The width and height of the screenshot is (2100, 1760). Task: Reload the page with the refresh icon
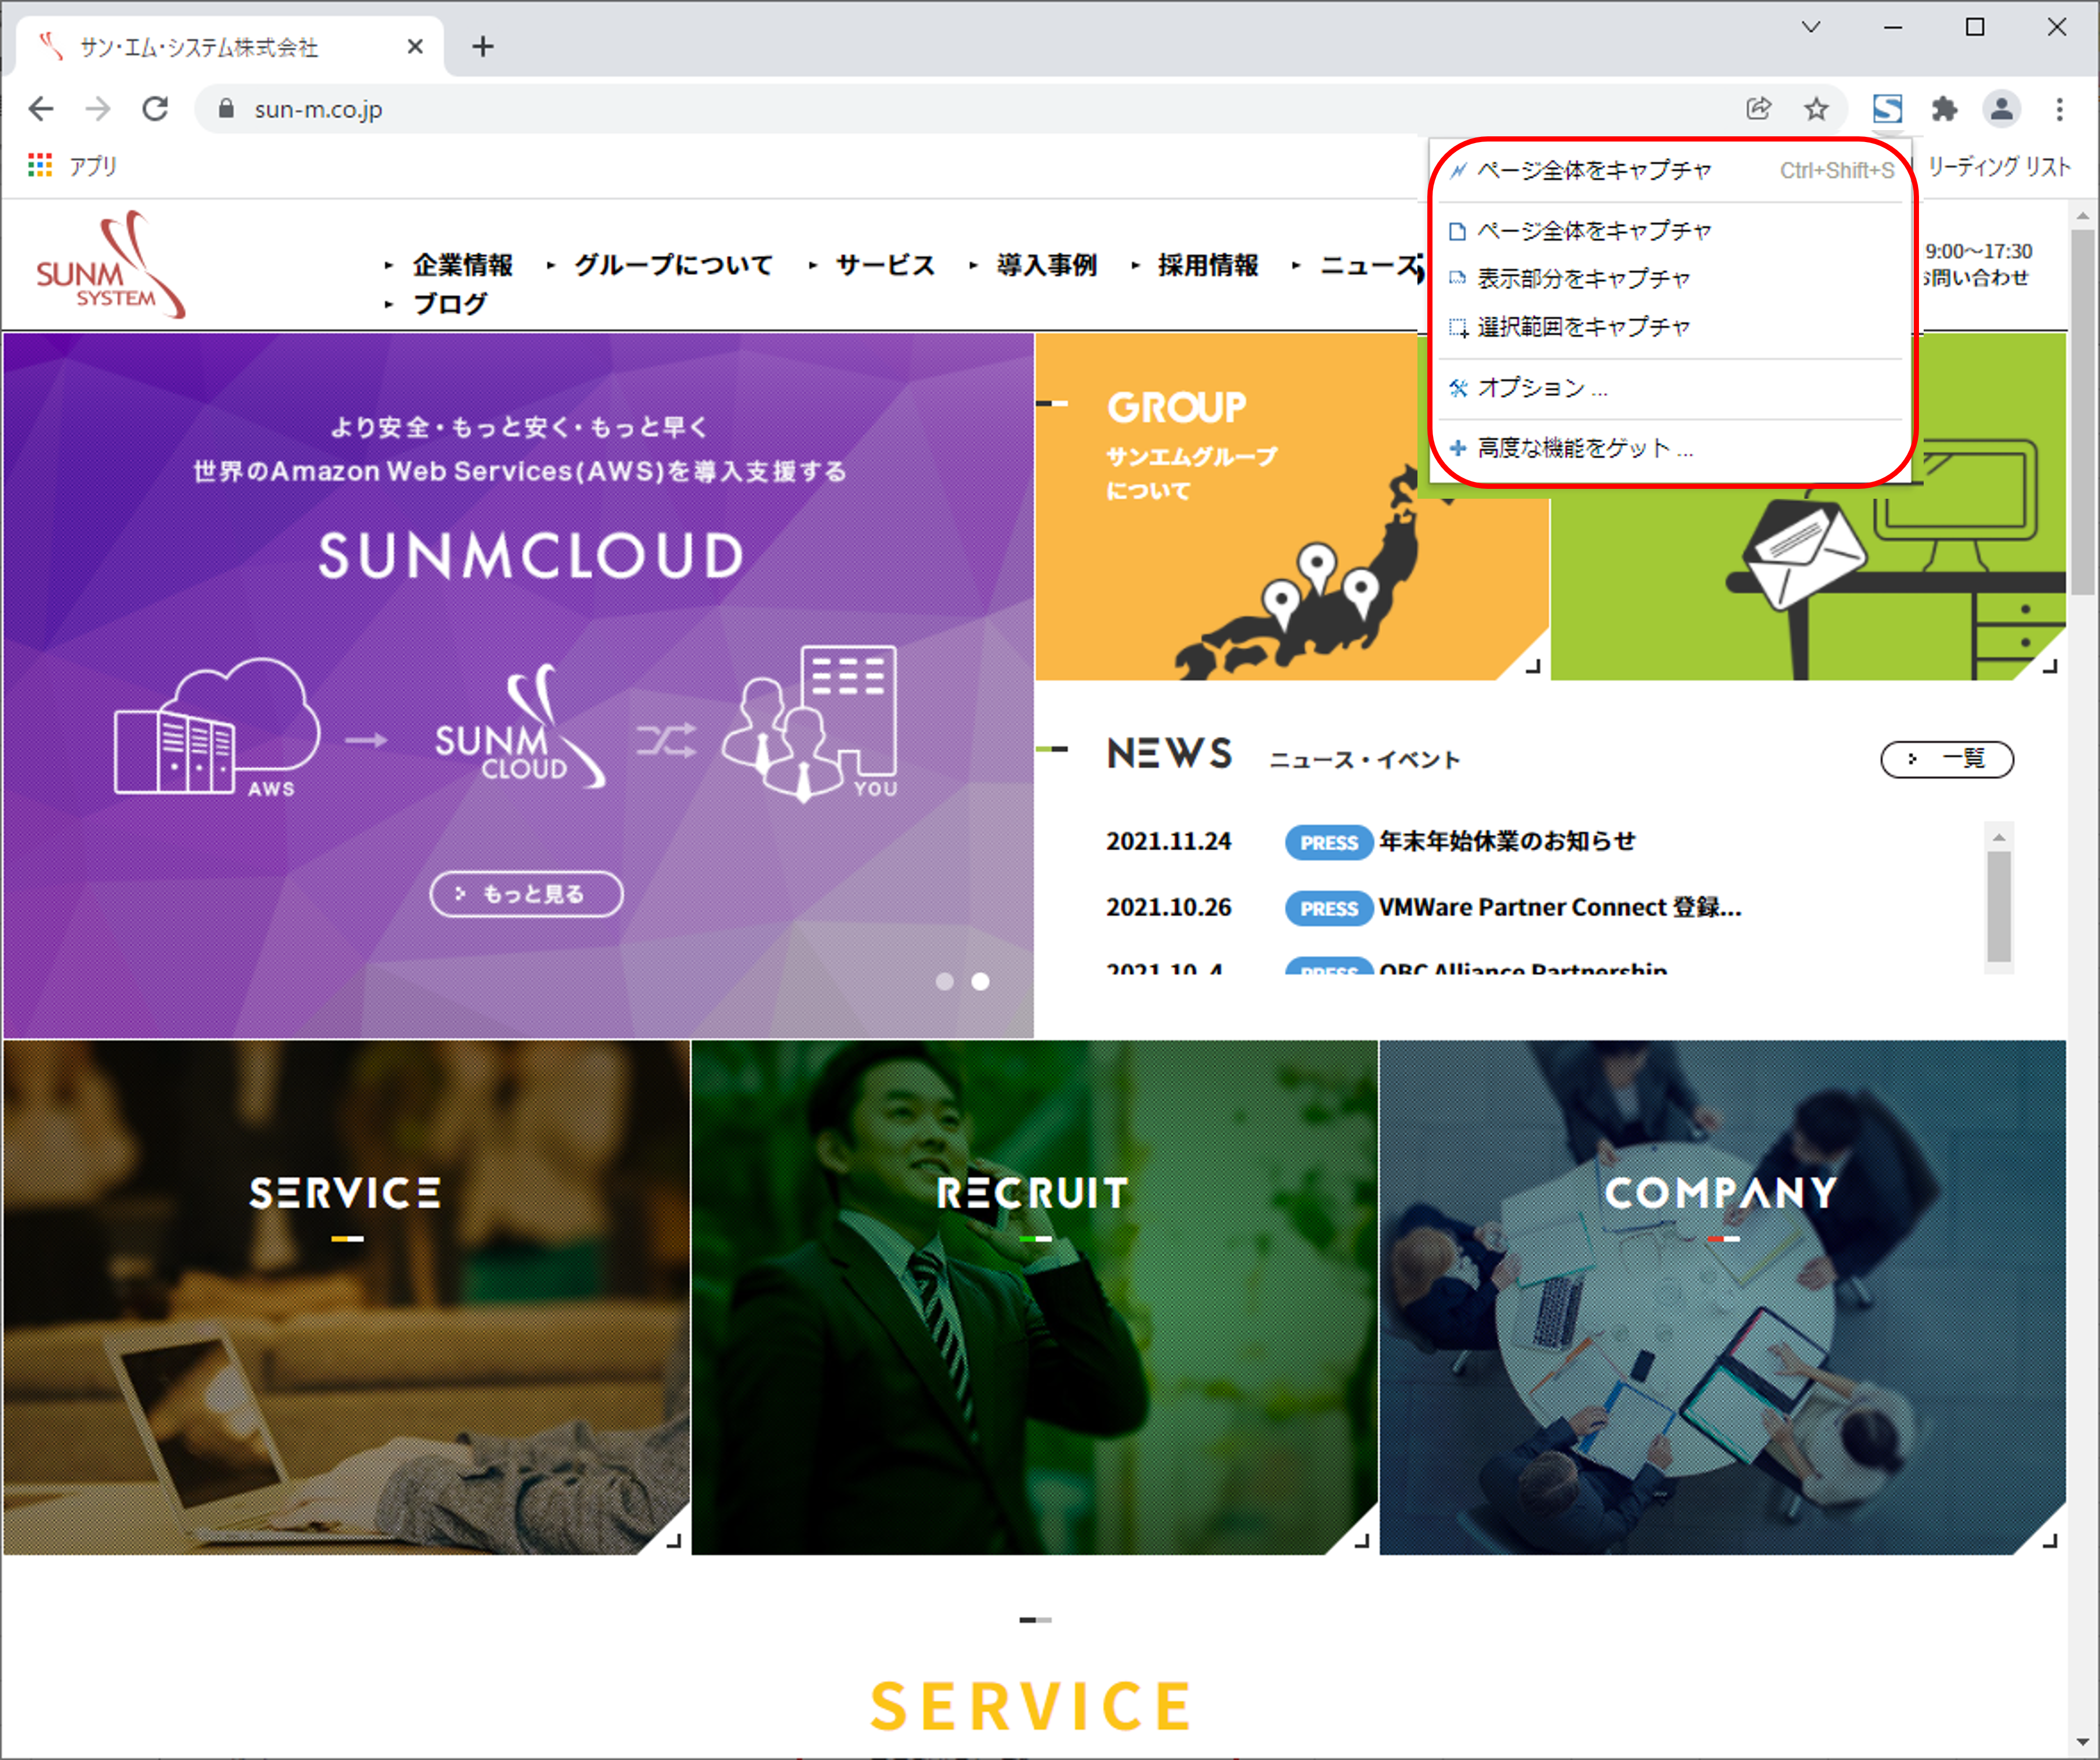point(155,108)
